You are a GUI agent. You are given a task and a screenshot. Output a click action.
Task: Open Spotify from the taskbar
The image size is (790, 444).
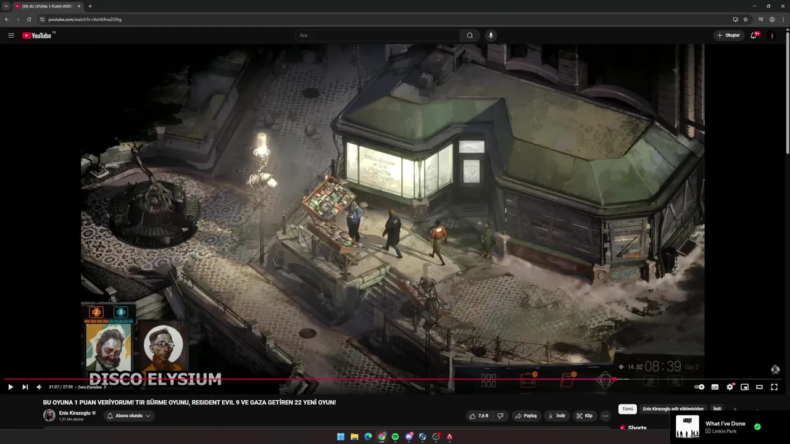coord(395,437)
